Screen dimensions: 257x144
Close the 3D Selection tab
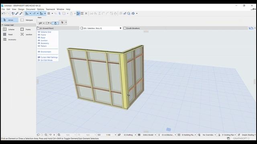pos(120,28)
